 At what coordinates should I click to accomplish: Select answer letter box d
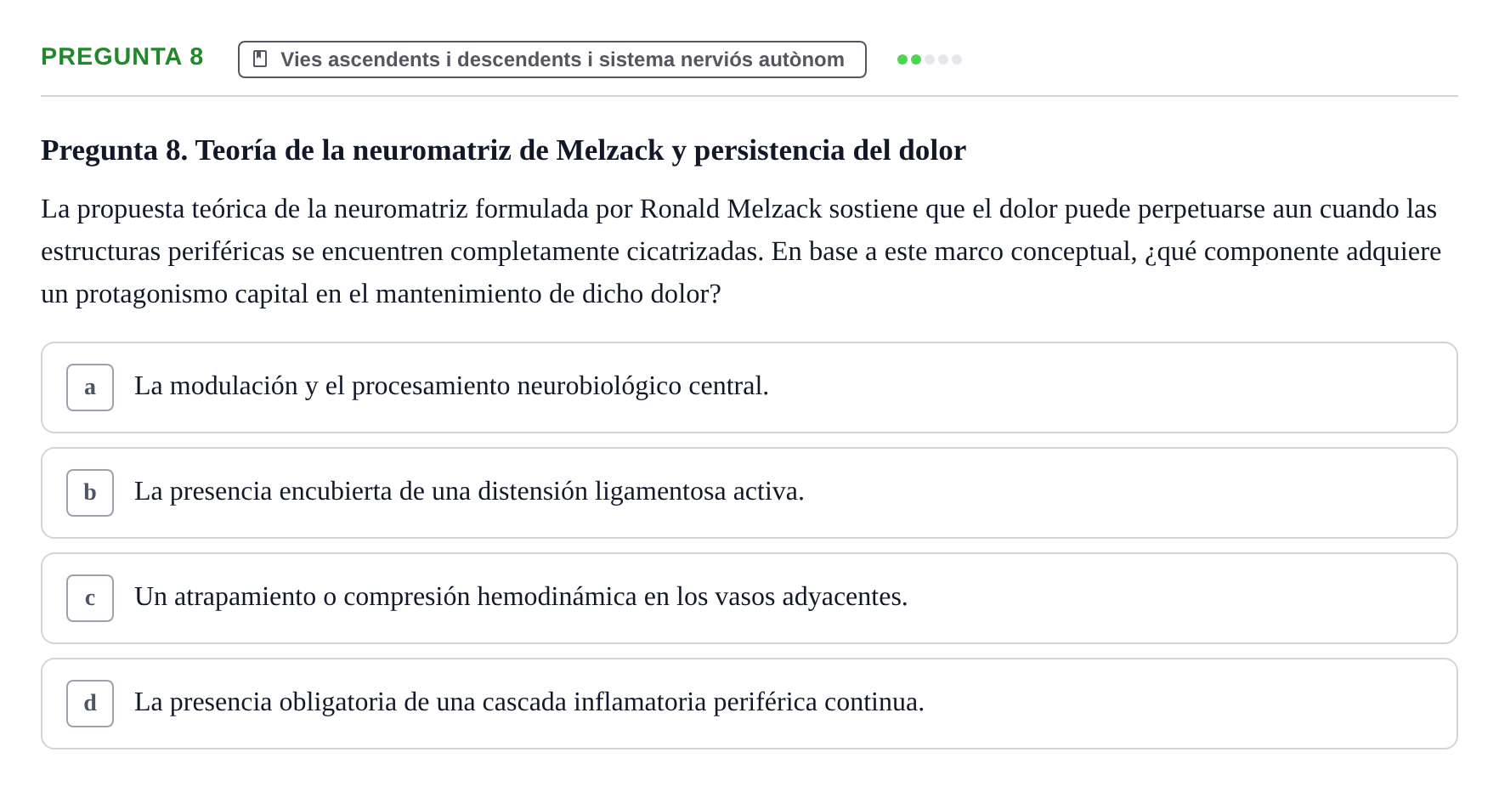click(90, 704)
